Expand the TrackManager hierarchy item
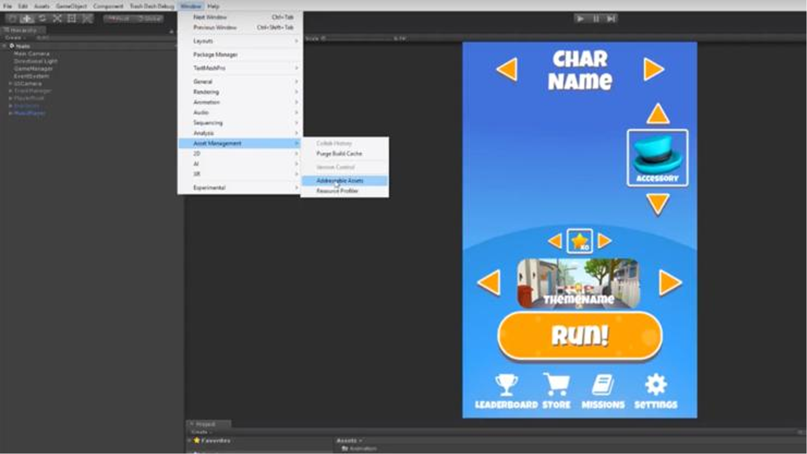Viewport: 807px width, 454px height. (11, 91)
